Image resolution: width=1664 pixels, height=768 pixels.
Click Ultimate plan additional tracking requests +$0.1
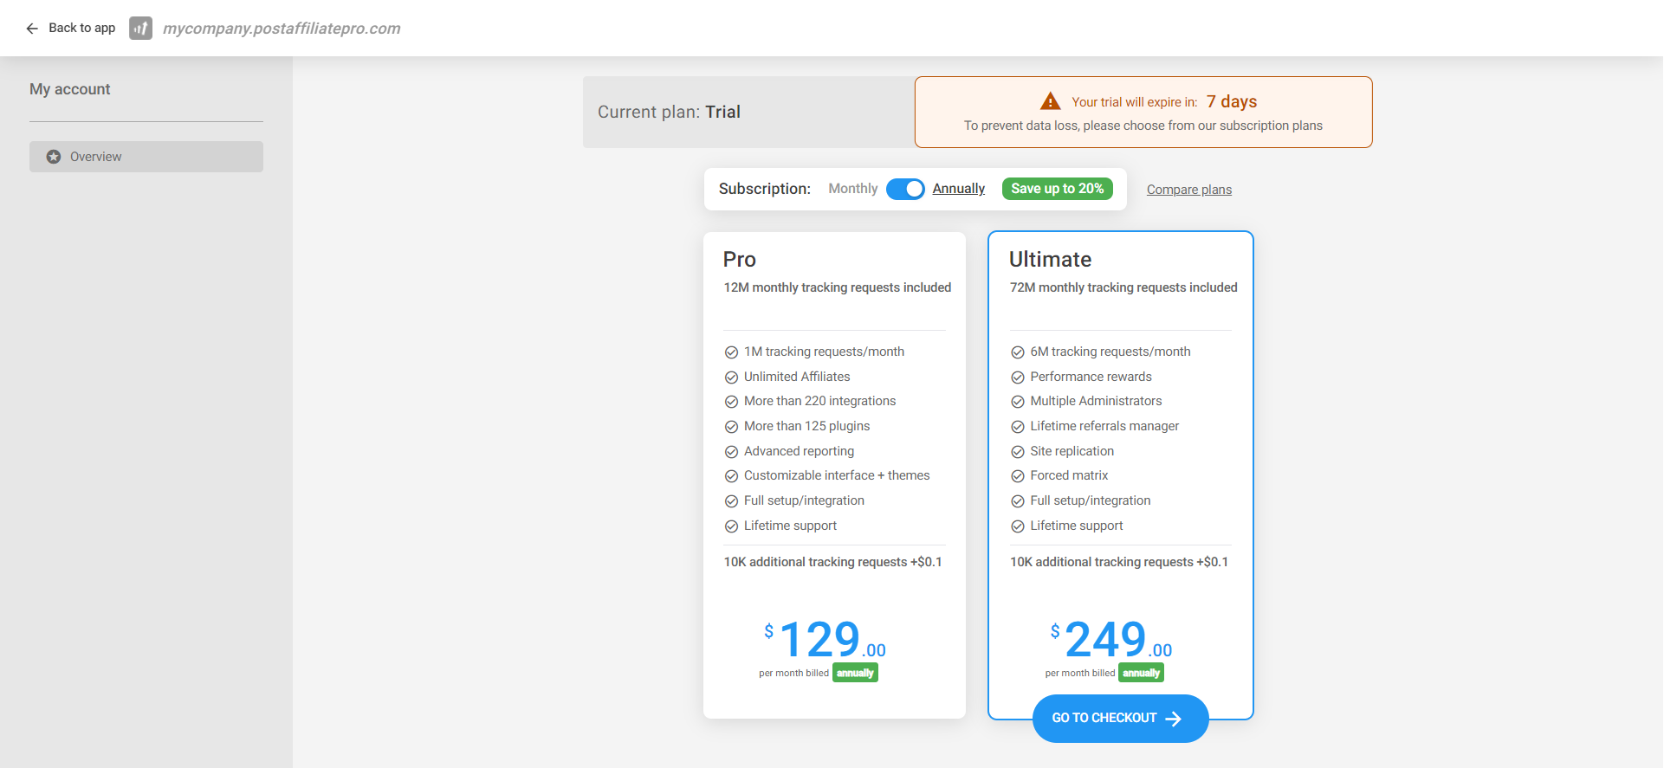tap(1119, 562)
